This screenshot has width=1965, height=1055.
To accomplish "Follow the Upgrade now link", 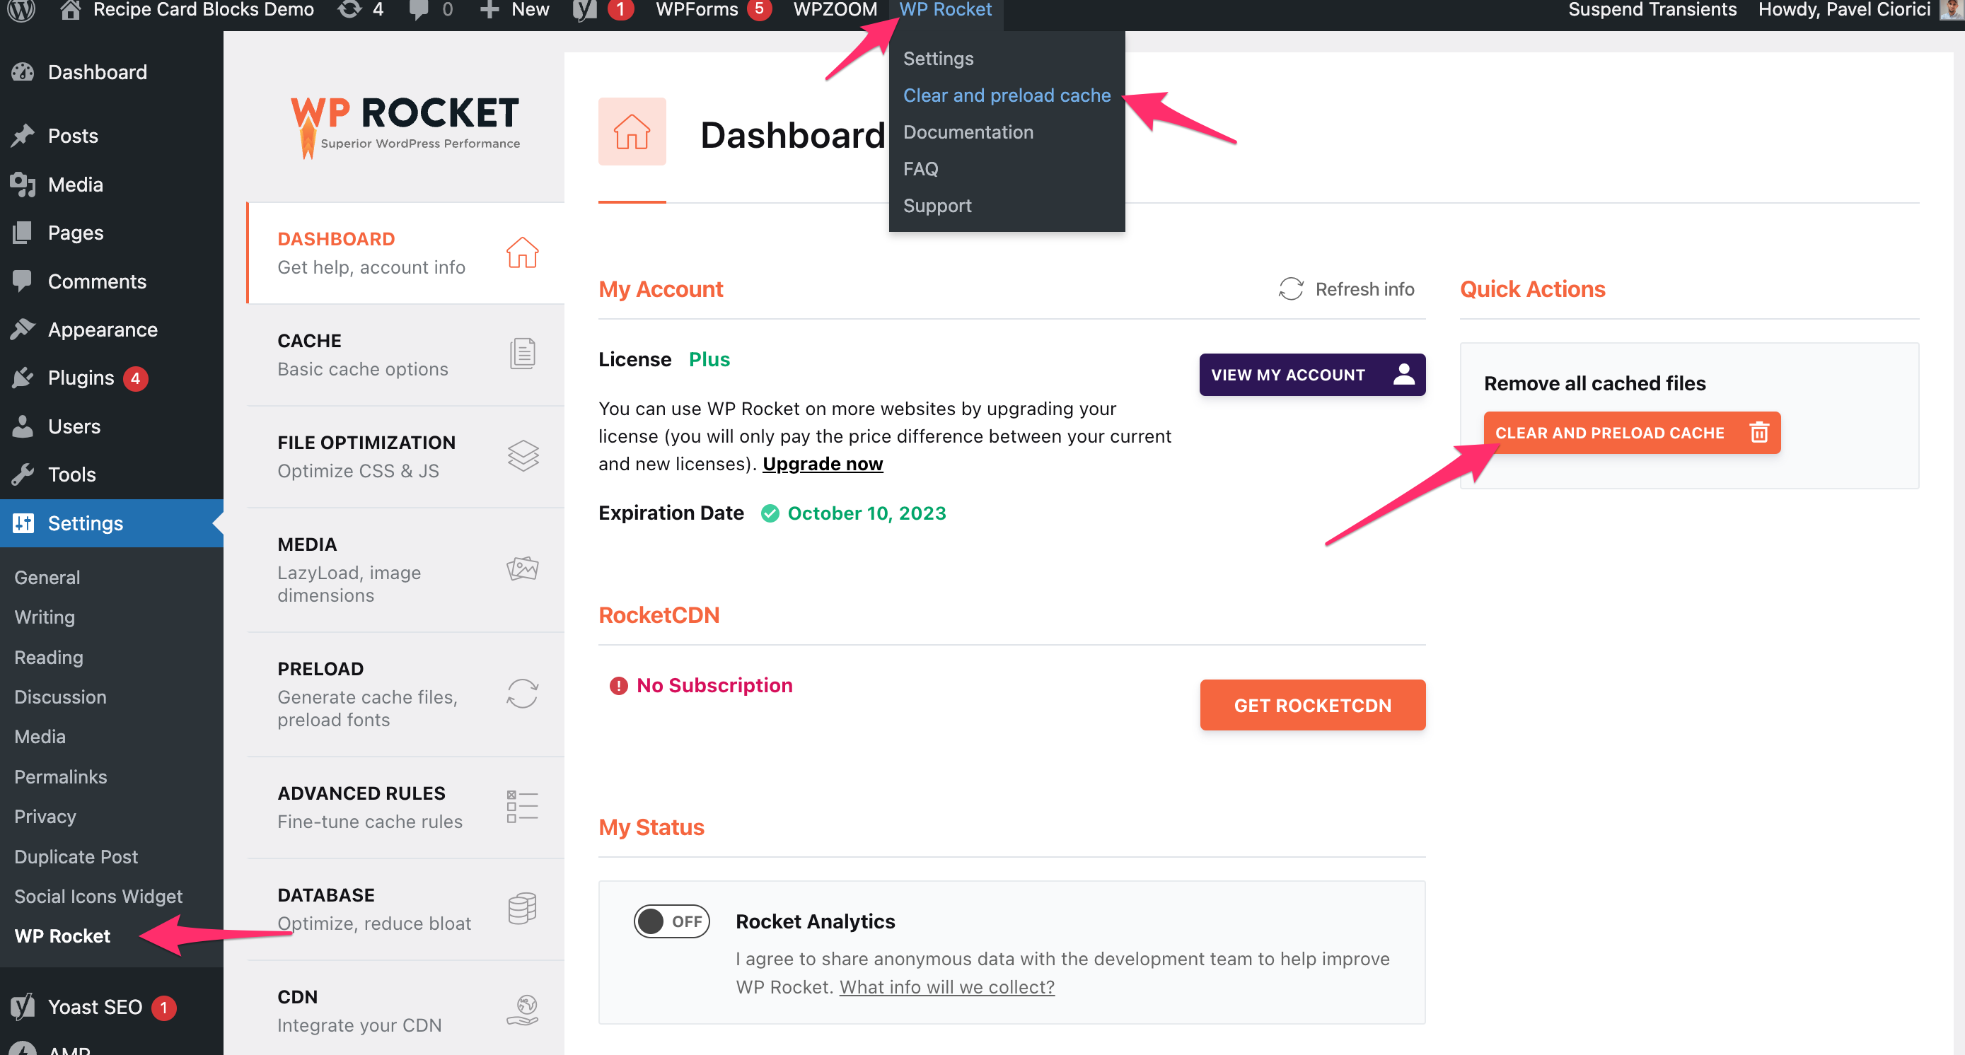I will coord(823,463).
